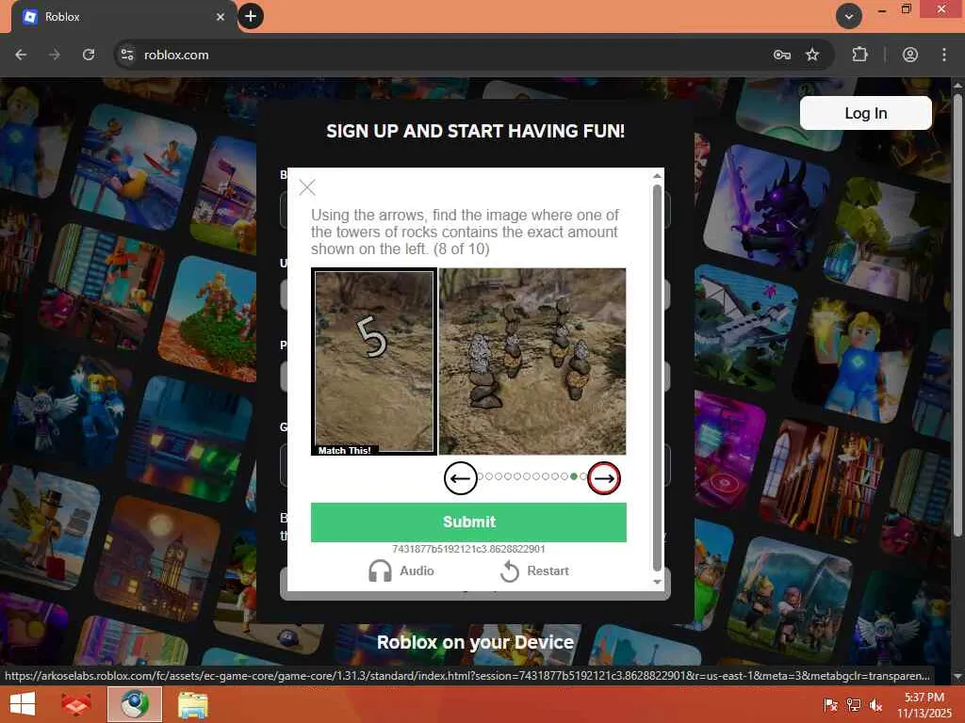This screenshot has height=723, width=965.
Task: Click the captcha scroll down arrow
Action: tap(657, 582)
